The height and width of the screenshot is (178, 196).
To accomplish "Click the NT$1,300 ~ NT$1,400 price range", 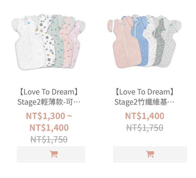I will tap(49, 121).
